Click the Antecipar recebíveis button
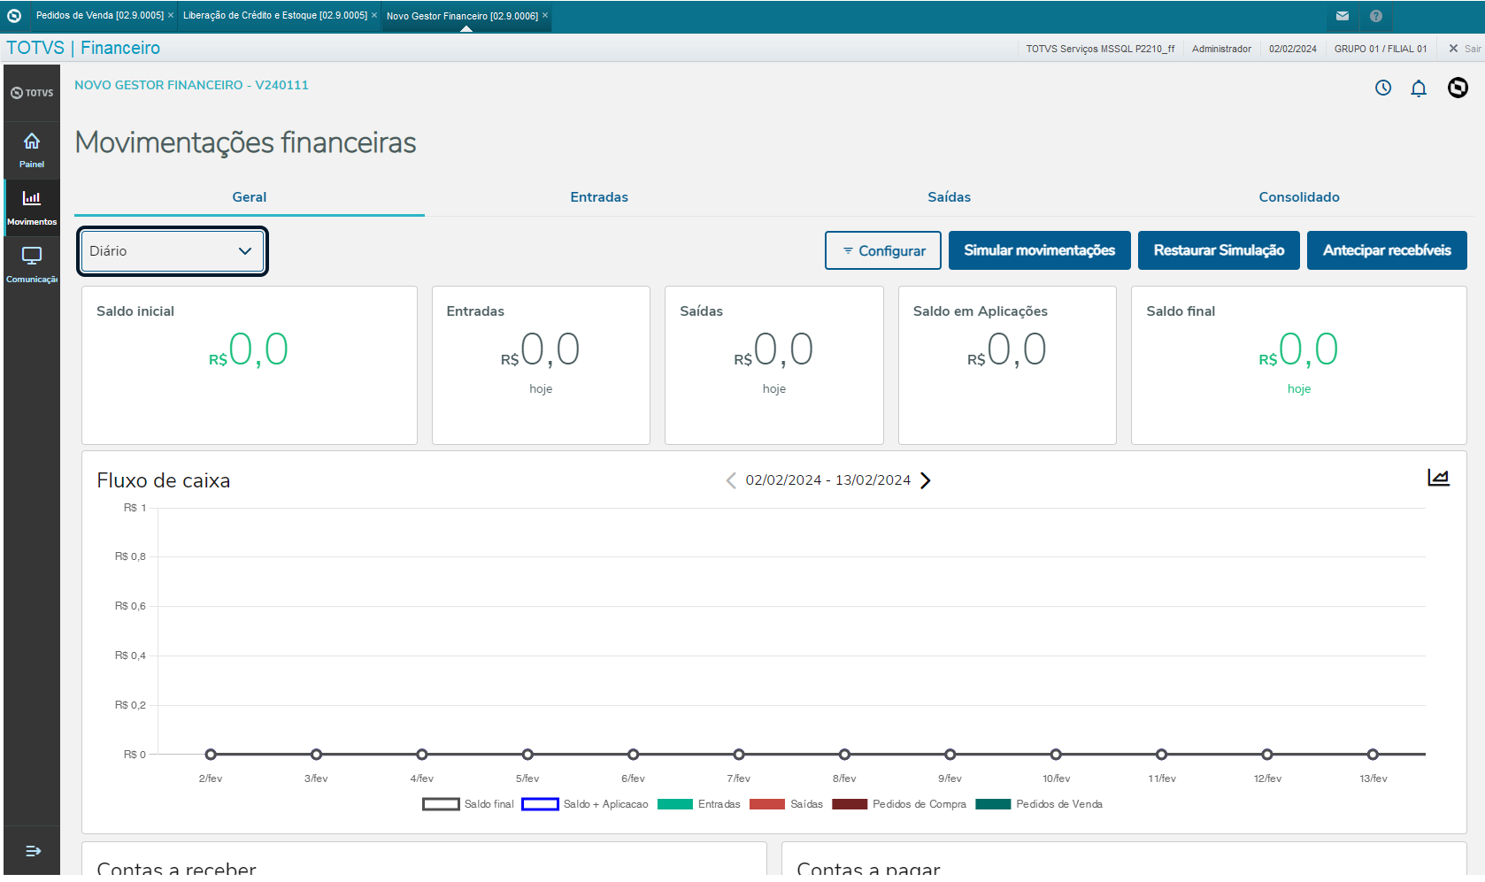This screenshot has height=882, width=1485. (1387, 250)
